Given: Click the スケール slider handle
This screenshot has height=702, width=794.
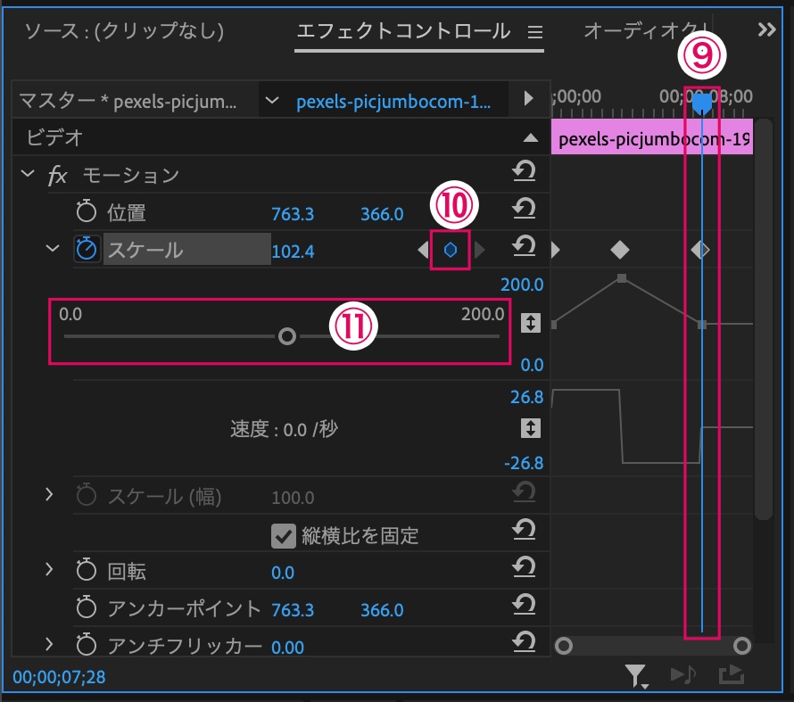Looking at the screenshot, I should (x=287, y=336).
